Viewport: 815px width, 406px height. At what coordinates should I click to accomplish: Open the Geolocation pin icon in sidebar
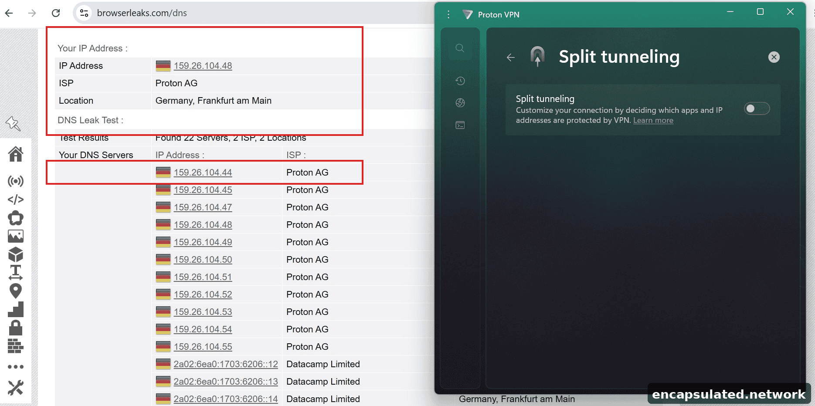pos(16,291)
